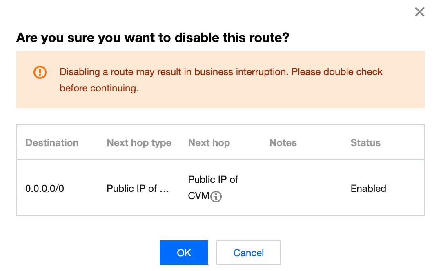Select the 0.0.0.0/0 destination cell
This screenshot has width=441, height=271.
[45, 189]
